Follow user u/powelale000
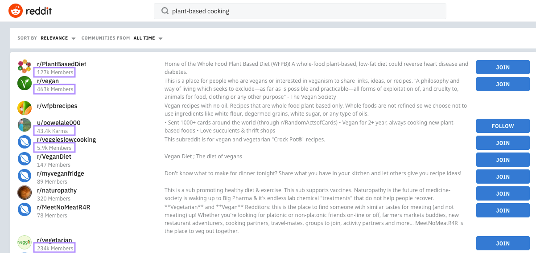This screenshot has width=536, height=253. pyautogui.click(x=503, y=126)
